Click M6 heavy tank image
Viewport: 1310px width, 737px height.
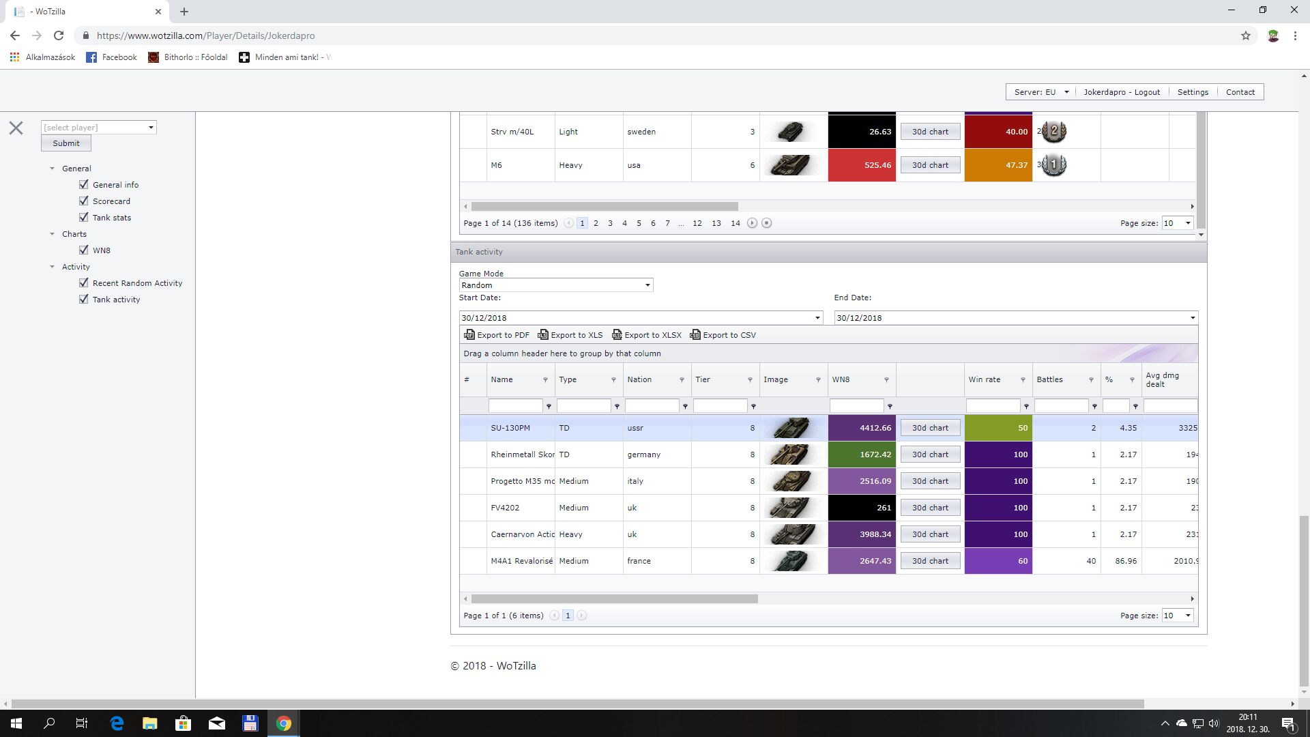coord(792,165)
